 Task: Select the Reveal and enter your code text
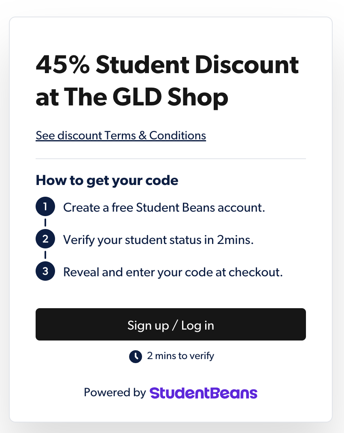click(x=172, y=271)
